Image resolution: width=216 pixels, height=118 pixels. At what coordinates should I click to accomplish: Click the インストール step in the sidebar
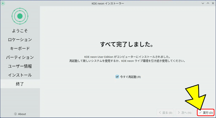[x=20, y=75]
